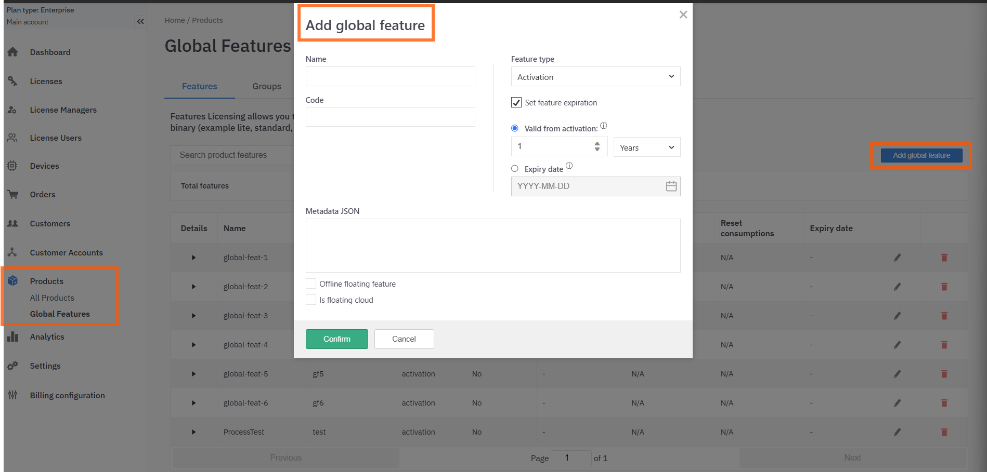Viewport: 987px width, 472px height.
Task: Open the calendar picker for Expiry date
Action: [x=671, y=186]
